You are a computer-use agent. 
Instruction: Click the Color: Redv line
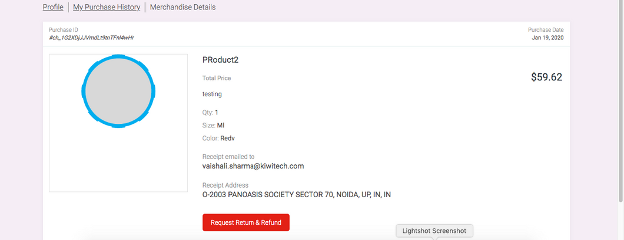[x=218, y=138]
